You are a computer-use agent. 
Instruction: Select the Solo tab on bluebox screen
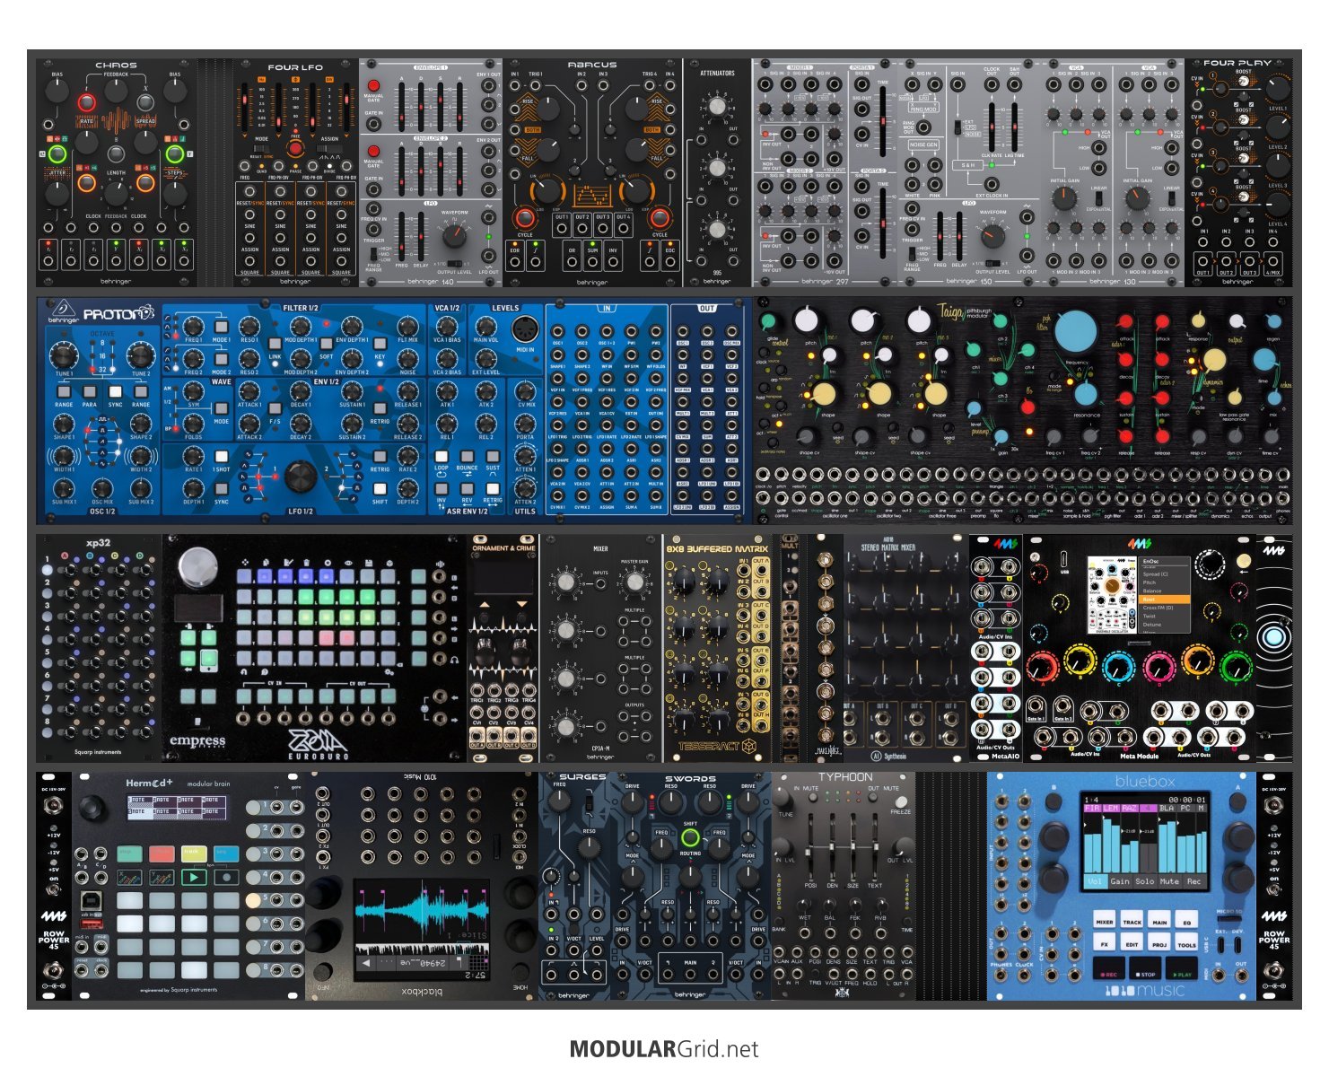[x=1145, y=880]
